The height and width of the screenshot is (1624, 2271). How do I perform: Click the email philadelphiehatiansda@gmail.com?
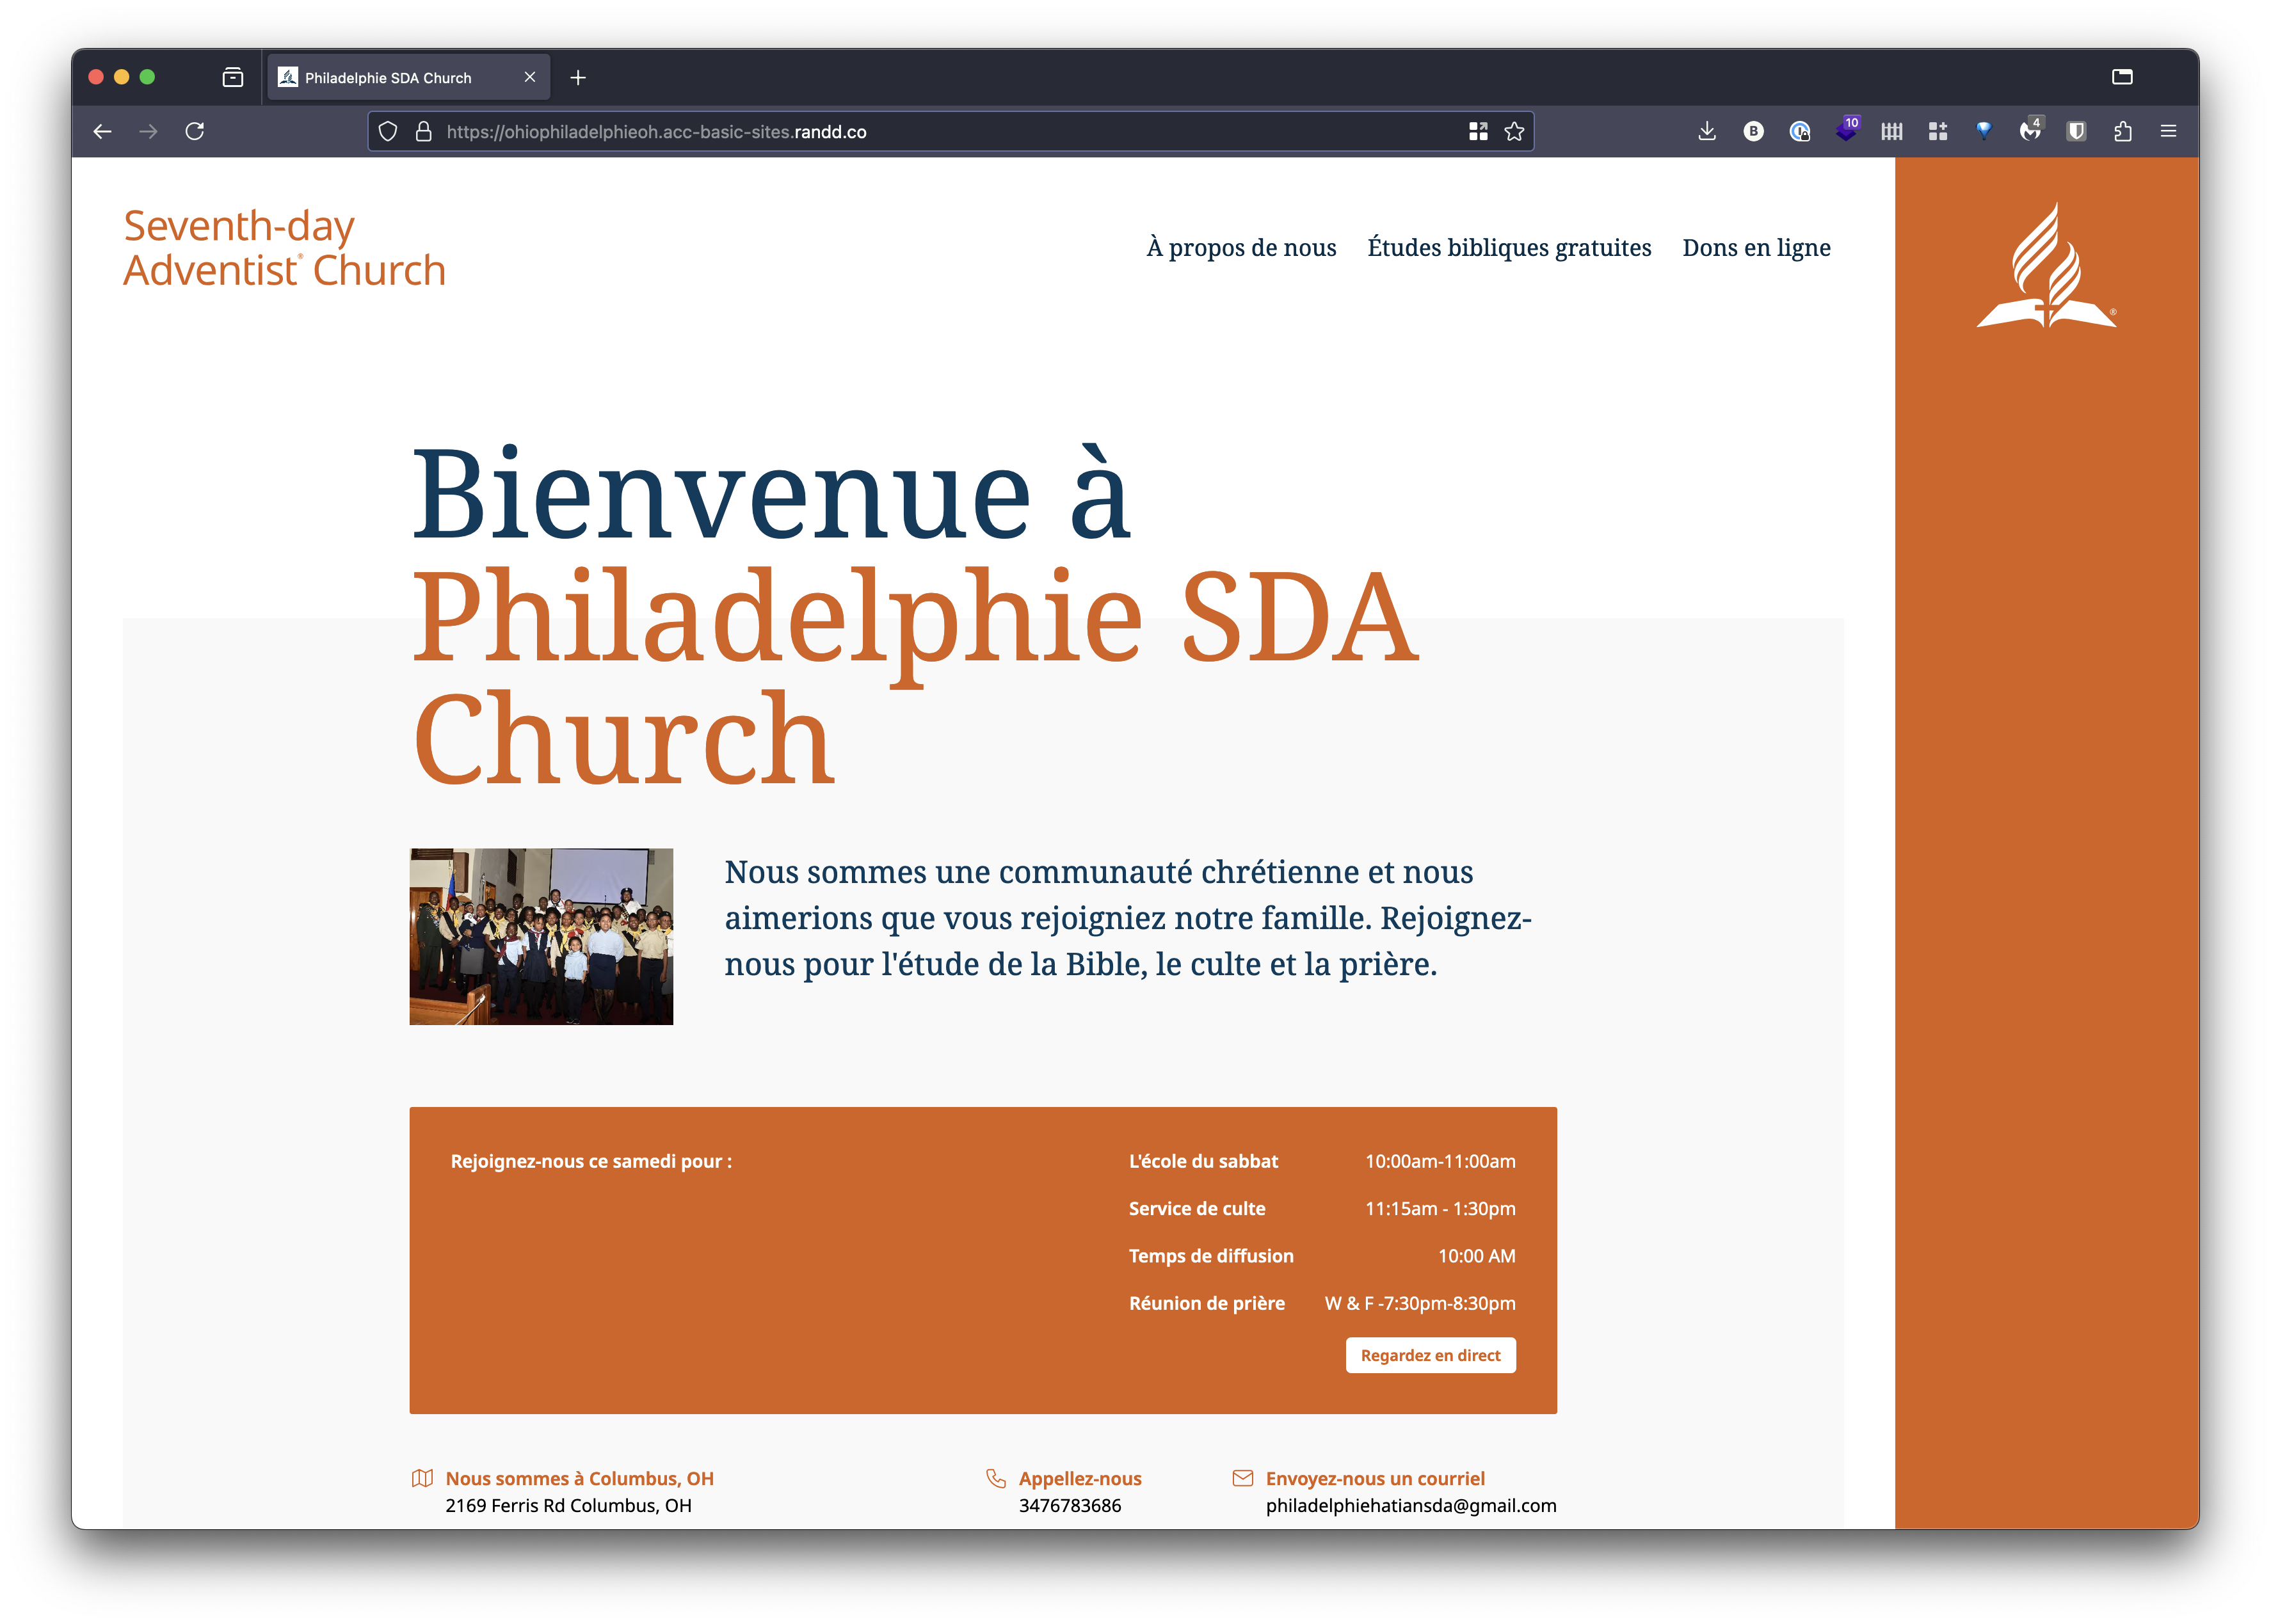coord(1411,1505)
